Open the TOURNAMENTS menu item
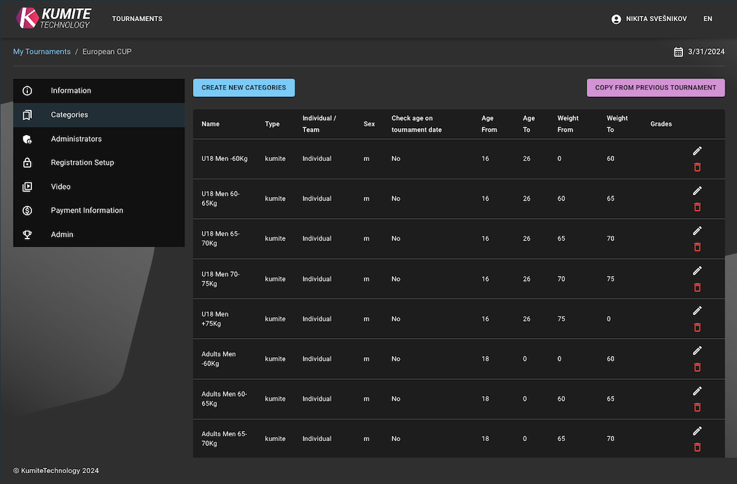 point(136,18)
